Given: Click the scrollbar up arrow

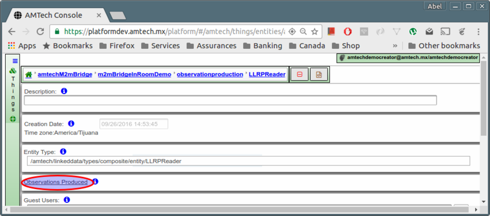Looking at the screenshot, I should (x=483, y=57).
